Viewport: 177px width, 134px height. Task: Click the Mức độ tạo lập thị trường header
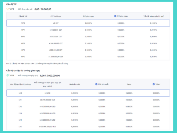click(x=20, y=84)
